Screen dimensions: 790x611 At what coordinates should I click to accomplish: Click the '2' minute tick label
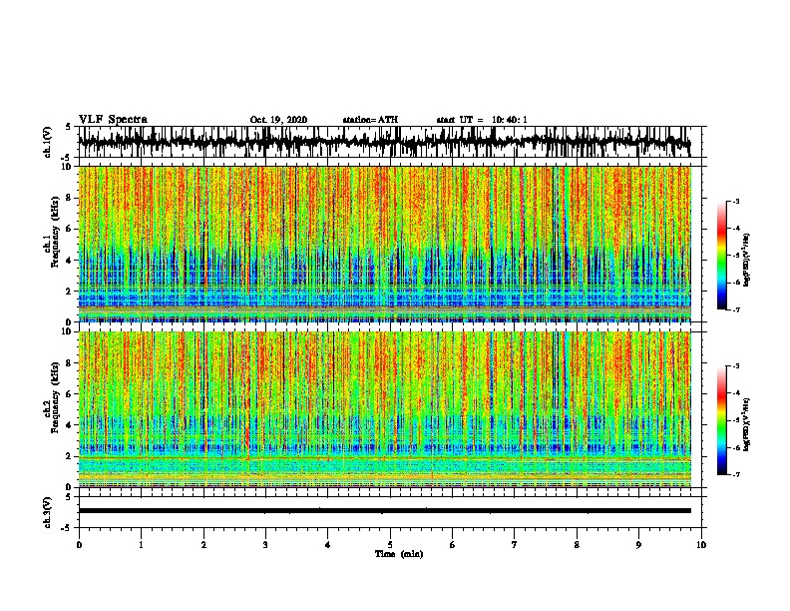click(203, 545)
